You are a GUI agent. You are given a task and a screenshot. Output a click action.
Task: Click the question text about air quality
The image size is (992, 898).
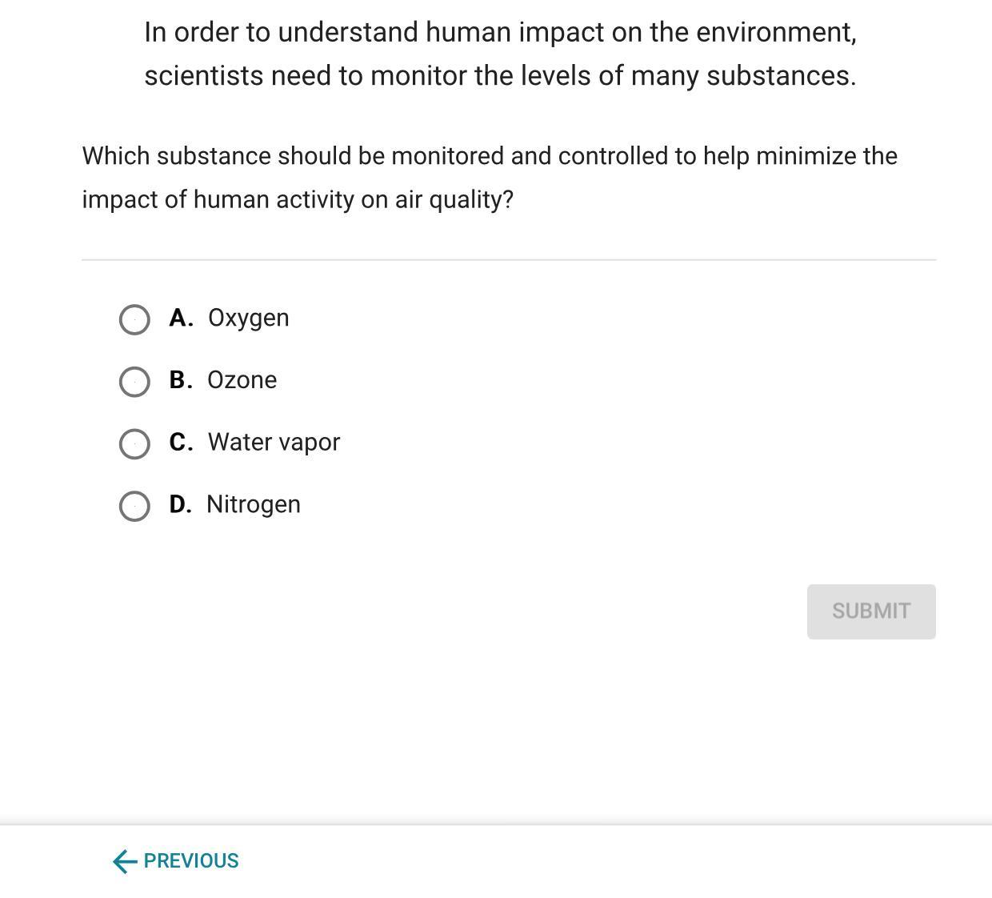(x=490, y=178)
